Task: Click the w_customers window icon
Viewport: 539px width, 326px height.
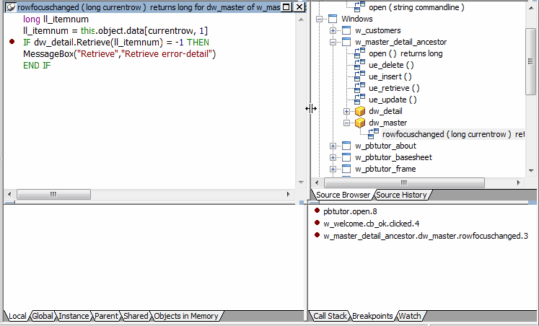Action: [346, 30]
